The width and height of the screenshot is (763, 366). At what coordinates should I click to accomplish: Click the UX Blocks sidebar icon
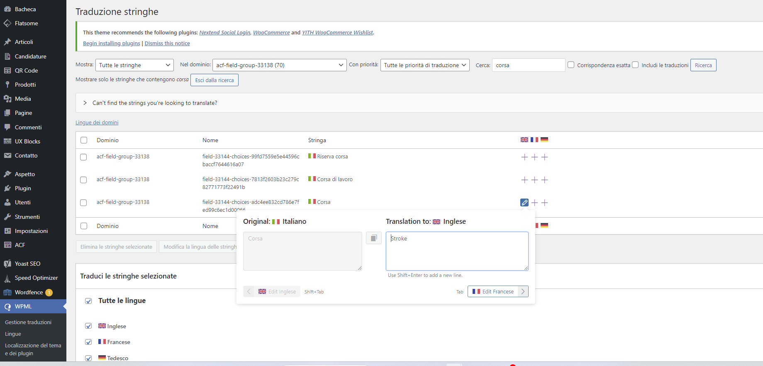7,141
